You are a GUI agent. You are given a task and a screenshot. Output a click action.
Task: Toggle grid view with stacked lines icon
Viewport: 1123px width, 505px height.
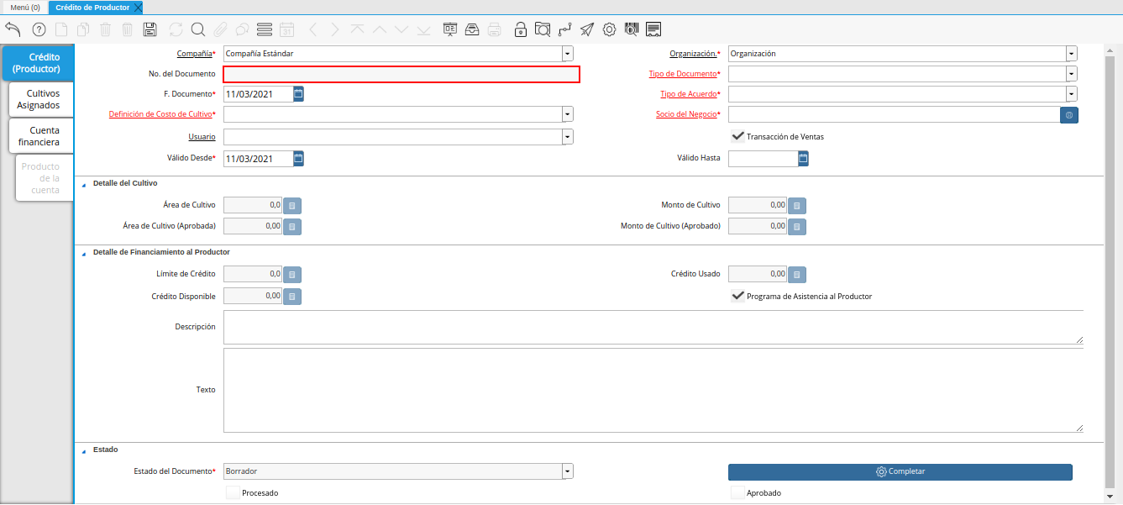coord(264,29)
